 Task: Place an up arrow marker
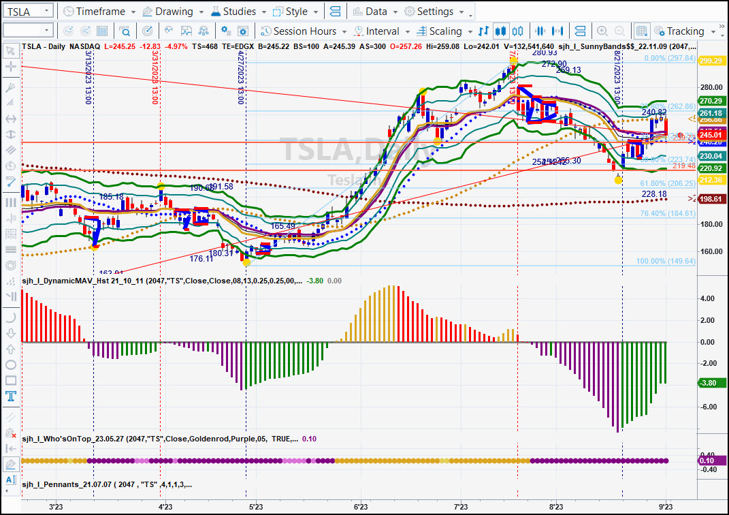[10, 349]
